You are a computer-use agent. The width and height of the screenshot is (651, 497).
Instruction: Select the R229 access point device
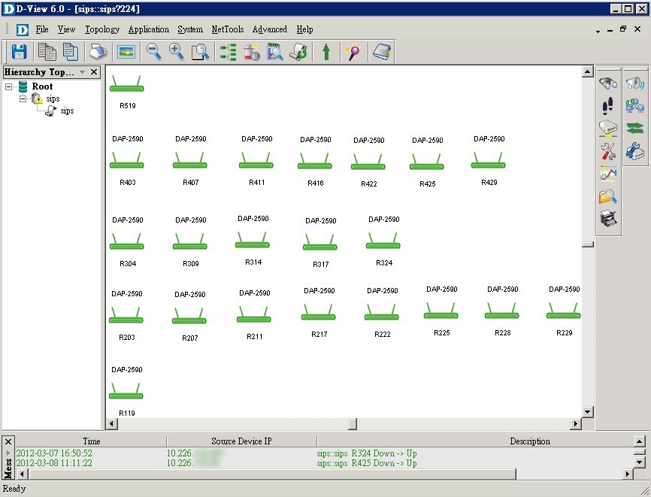coord(563,311)
